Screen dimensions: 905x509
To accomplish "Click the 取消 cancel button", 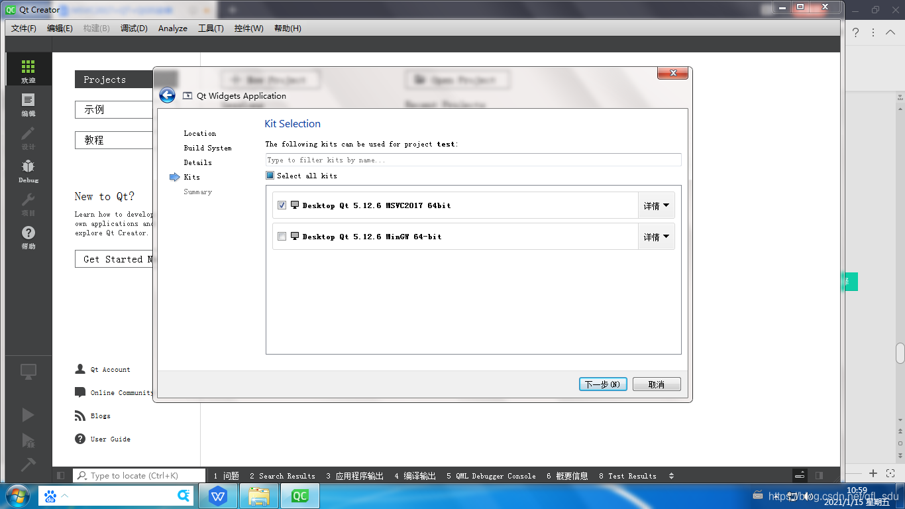I will (657, 384).
